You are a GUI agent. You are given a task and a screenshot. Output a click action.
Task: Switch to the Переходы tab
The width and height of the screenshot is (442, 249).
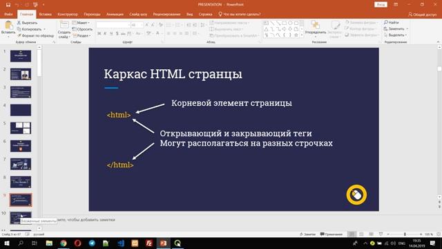click(x=92, y=14)
